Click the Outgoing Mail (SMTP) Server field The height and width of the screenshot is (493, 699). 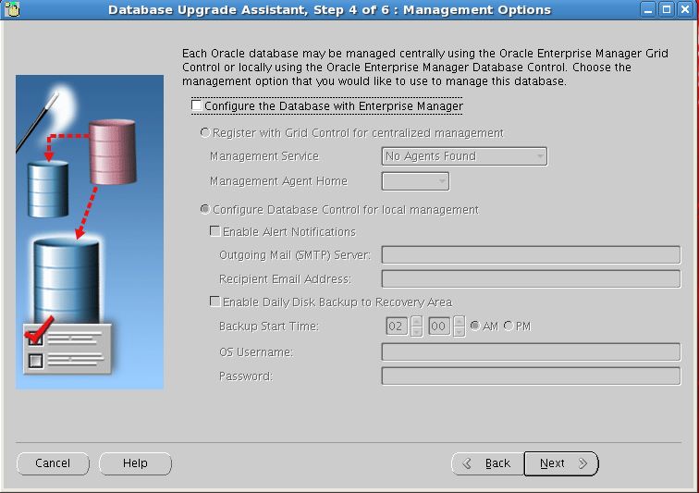coord(531,254)
